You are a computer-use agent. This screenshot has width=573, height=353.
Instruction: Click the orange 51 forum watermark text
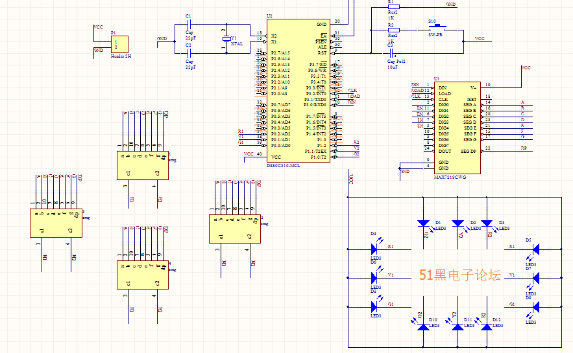coord(459,275)
